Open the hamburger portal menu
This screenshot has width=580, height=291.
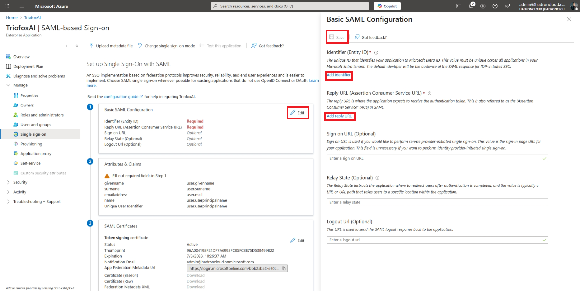point(22,6)
